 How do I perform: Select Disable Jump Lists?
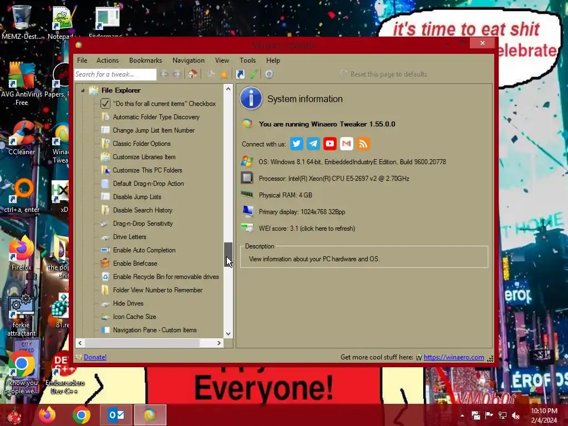pyautogui.click(x=137, y=197)
